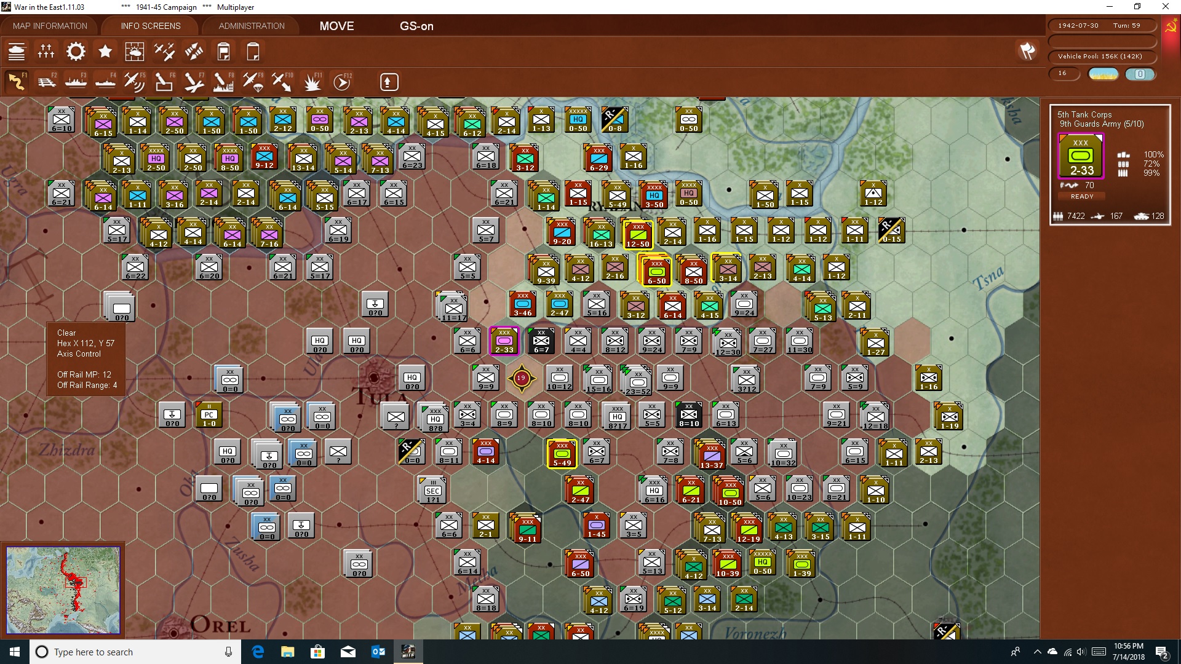The width and height of the screenshot is (1181, 664).
Task: Click the READY status label
Action: coord(1082,197)
